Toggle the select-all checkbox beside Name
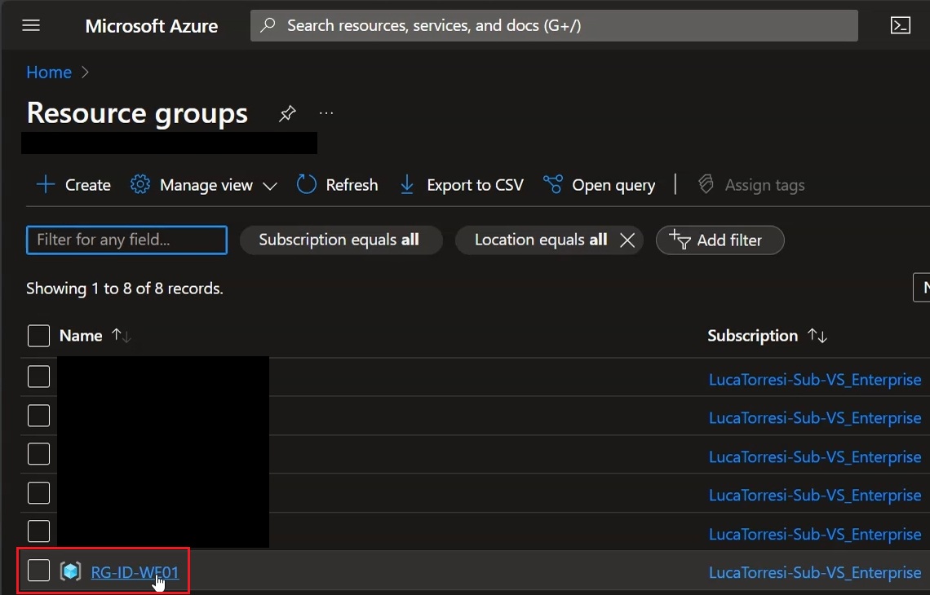The height and width of the screenshot is (595, 930). click(x=38, y=336)
